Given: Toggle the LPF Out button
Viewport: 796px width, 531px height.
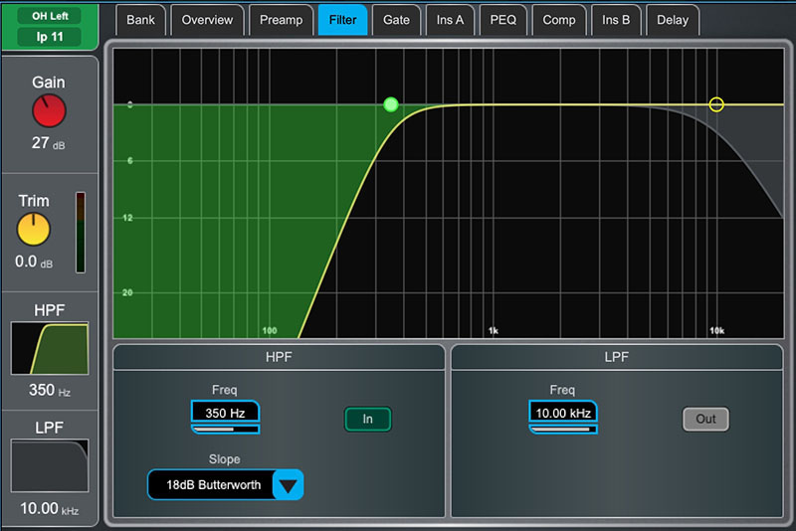Looking at the screenshot, I should [705, 419].
